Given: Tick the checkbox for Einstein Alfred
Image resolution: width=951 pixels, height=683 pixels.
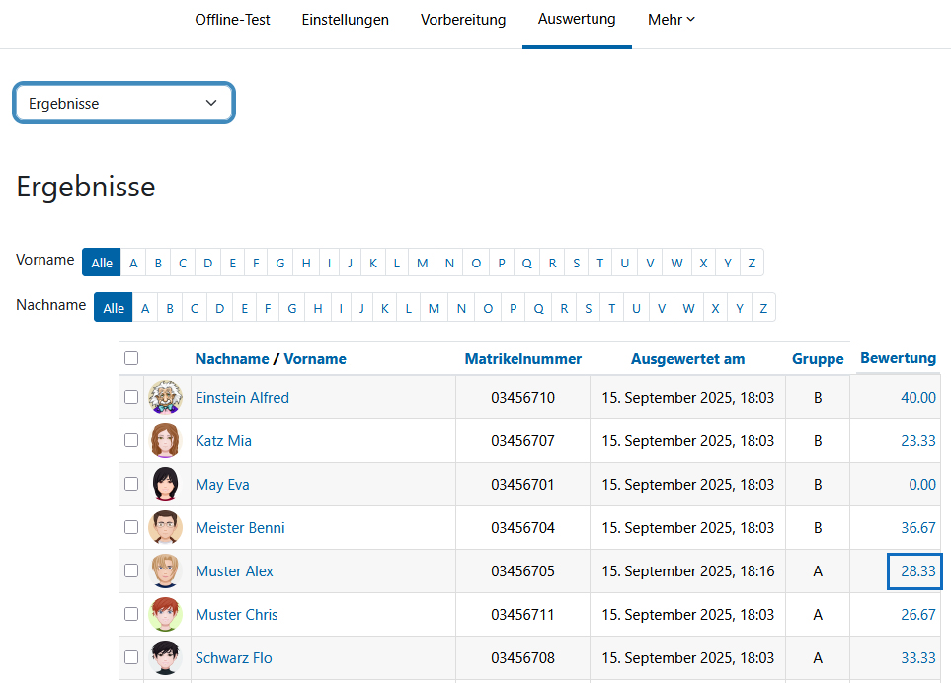Looking at the screenshot, I should tap(131, 397).
